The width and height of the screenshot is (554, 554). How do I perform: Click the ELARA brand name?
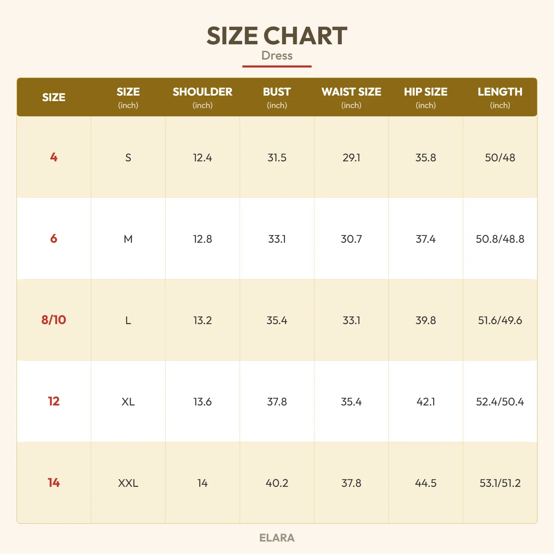coord(277,538)
